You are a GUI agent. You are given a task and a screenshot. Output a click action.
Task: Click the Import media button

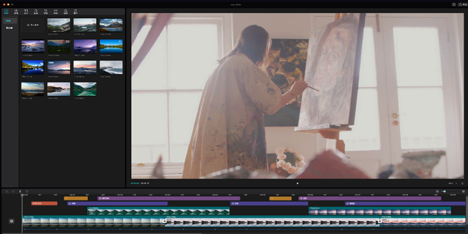(33, 25)
